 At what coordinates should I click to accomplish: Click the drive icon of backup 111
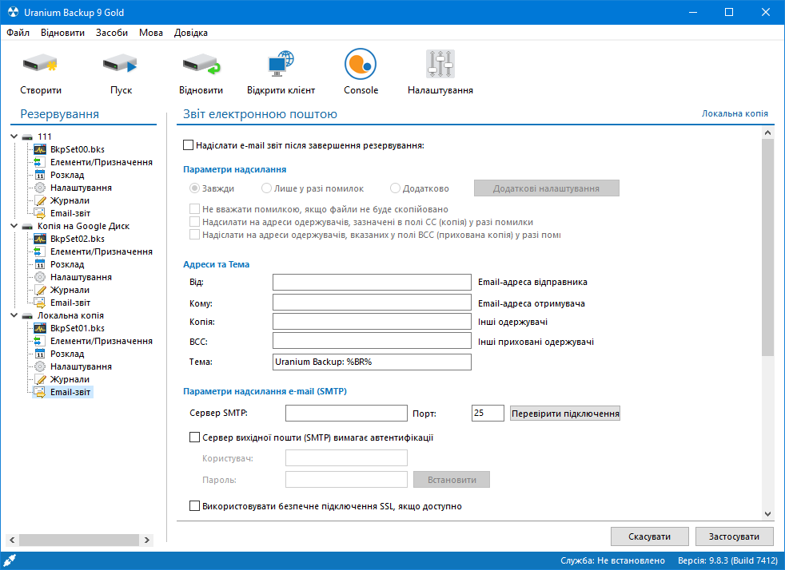point(27,137)
